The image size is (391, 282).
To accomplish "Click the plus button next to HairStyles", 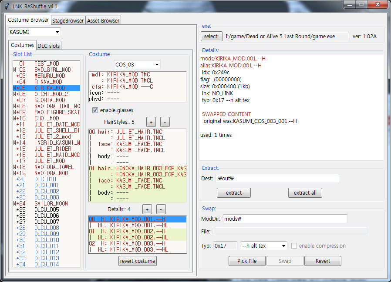I will tap(150, 122).
